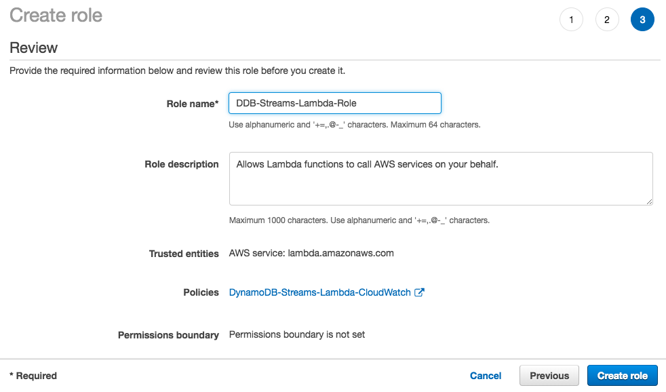Select the highlighted step 3 indicator
Image resolution: width=666 pixels, height=392 pixels.
point(642,20)
